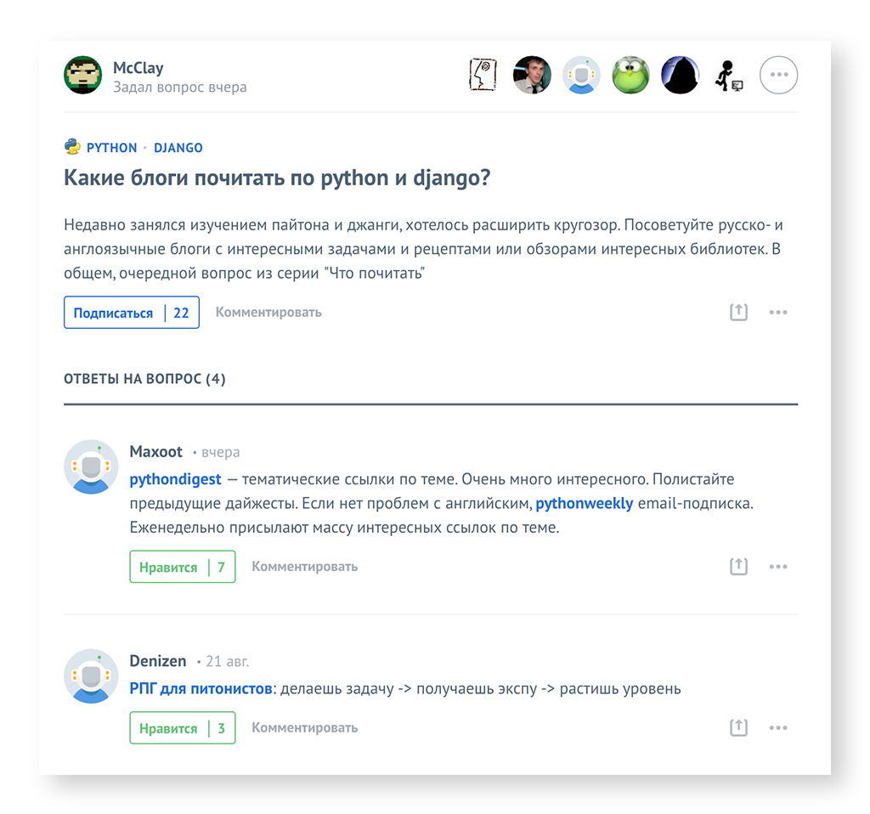
Task: Open the Python logo tag icon
Action: pos(72,147)
